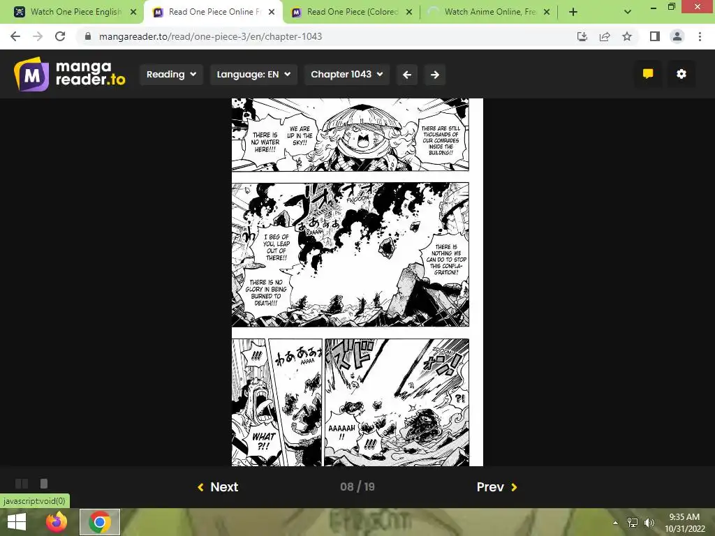The image size is (715, 536).
Task: Go to previous chapter with left arrow
Action: pos(407,74)
